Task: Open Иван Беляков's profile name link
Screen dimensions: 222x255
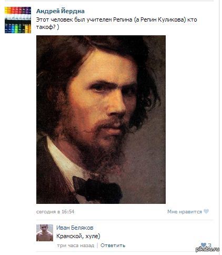Action: [75, 228]
